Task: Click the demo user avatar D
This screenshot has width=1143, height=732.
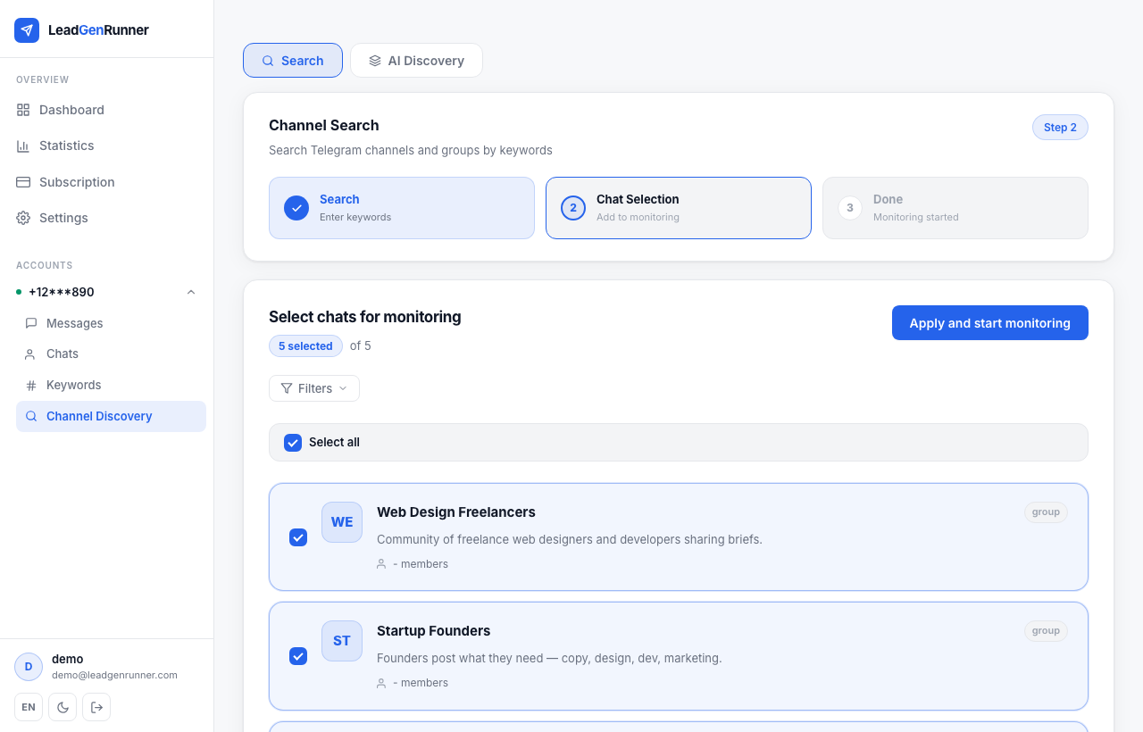Action: point(29,667)
